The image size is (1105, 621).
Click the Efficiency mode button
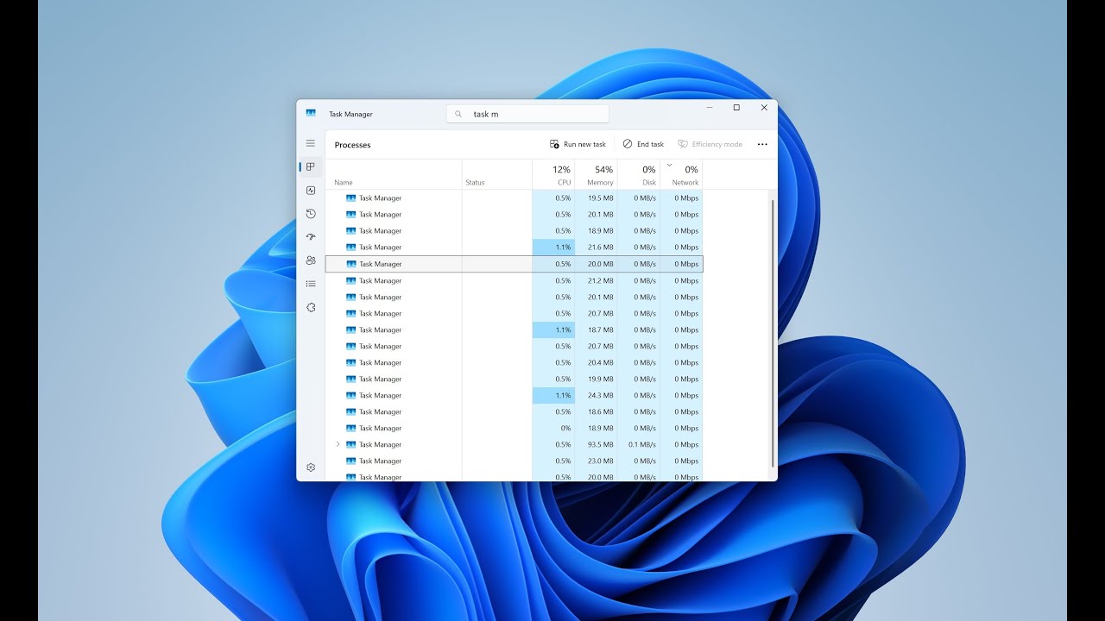(710, 144)
